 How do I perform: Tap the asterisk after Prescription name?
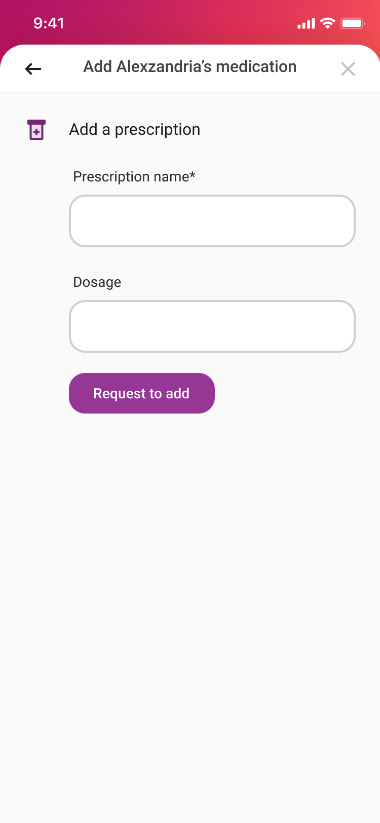[193, 174]
